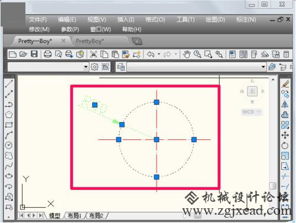The height and width of the screenshot is (223, 296).
Task: Select the Spline tool
Action: 9,166
